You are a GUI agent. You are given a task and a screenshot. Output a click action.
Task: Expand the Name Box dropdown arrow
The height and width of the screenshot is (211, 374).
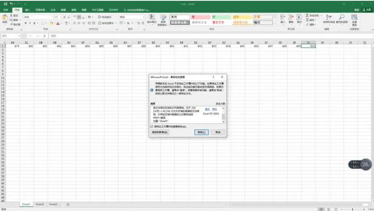tap(19, 36)
